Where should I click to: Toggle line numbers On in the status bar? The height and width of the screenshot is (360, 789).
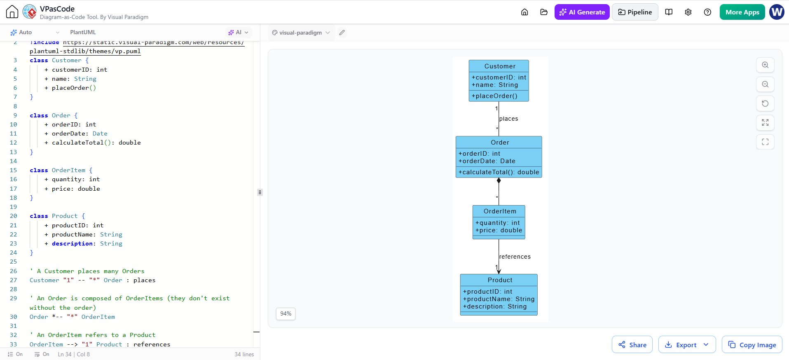(15, 354)
